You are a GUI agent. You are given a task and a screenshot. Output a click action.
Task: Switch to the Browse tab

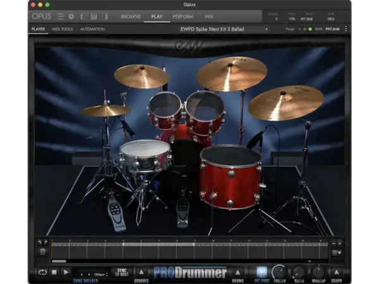click(x=131, y=16)
